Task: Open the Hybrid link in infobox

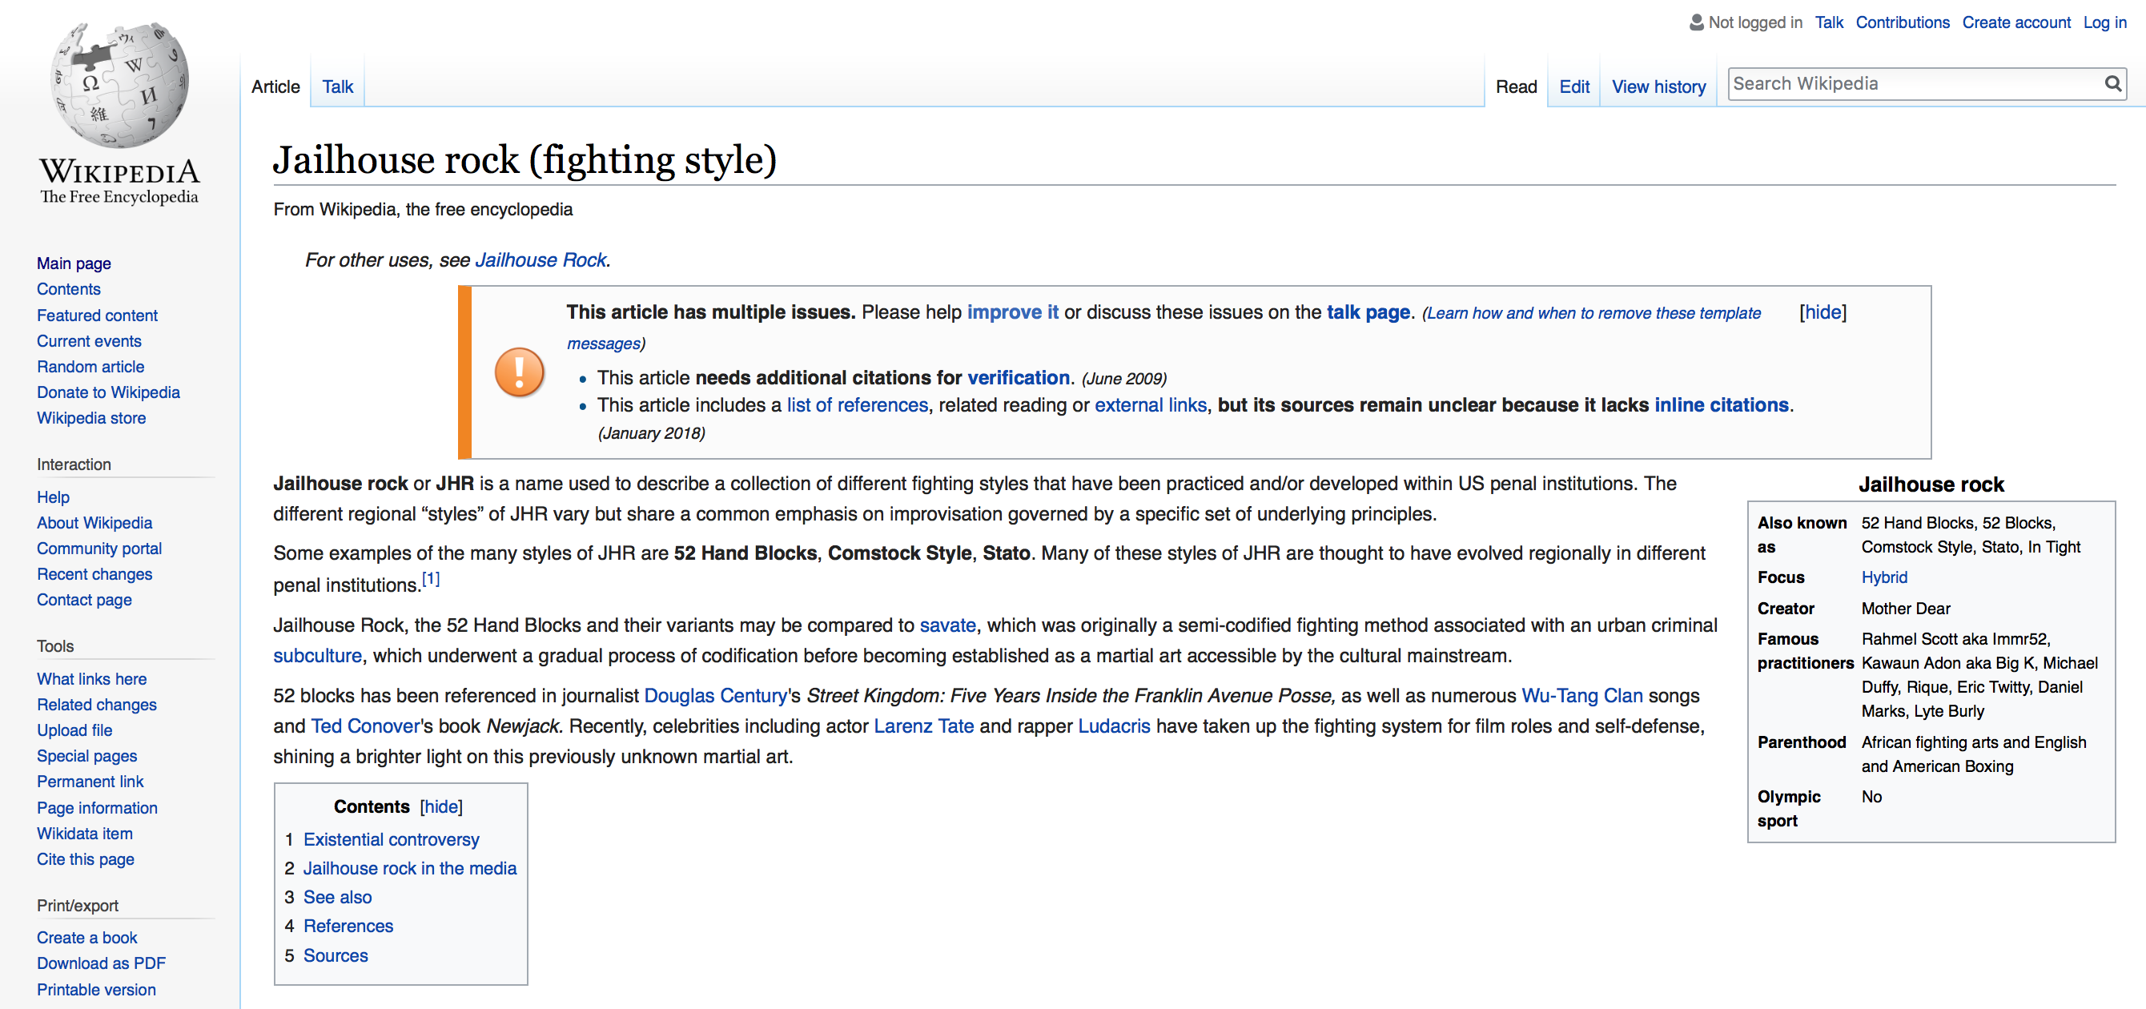Action: click(x=1883, y=577)
